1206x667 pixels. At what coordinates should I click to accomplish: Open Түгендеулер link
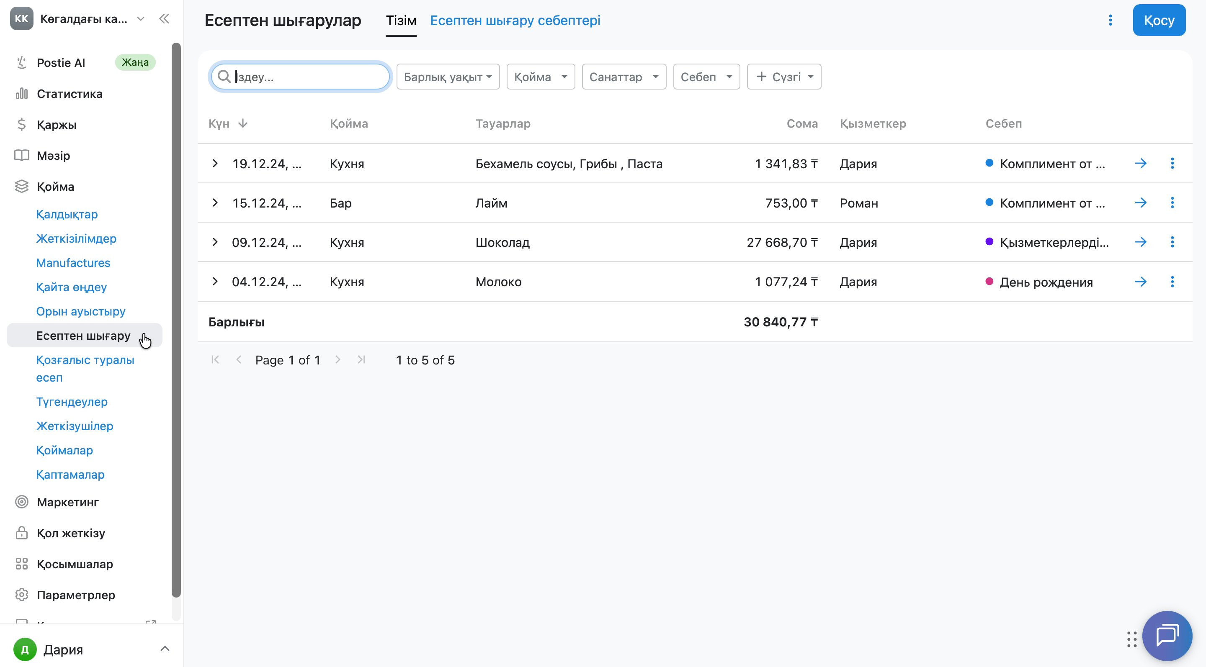point(72,402)
